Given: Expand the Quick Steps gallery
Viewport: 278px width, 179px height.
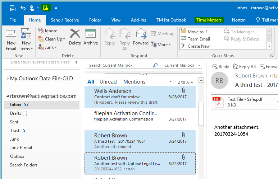Looking at the screenshot, I should pos(269,46).
